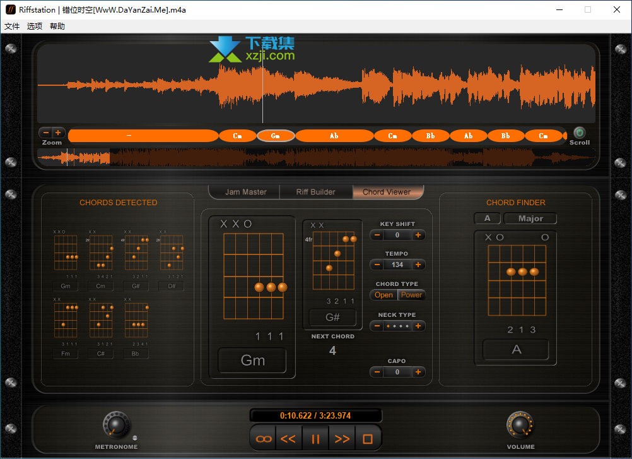Click the Tempo value 134
The image size is (632, 459).
(x=397, y=265)
